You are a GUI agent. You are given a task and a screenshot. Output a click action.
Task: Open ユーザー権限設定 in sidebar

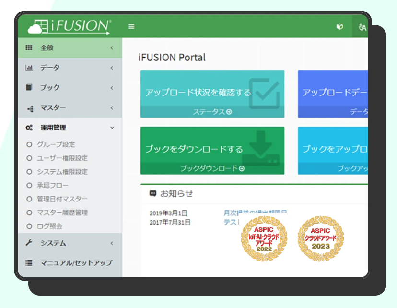[62, 158]
